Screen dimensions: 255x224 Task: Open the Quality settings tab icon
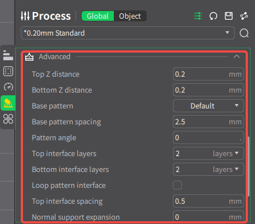pos(8,55)
